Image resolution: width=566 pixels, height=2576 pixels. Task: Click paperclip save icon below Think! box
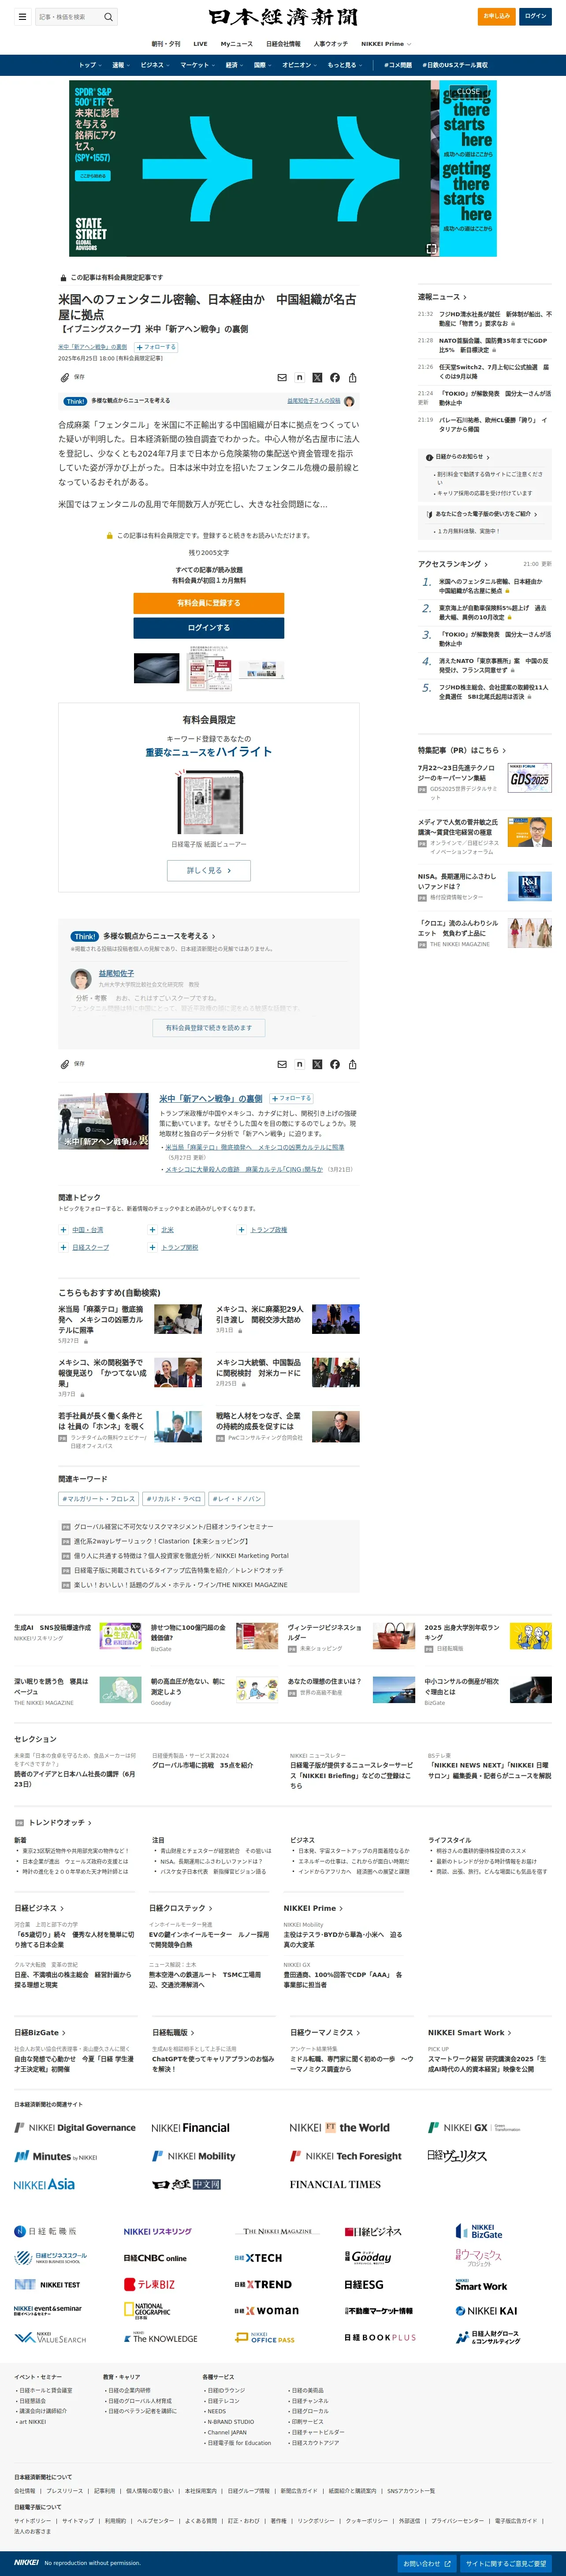pos(65,1064)
